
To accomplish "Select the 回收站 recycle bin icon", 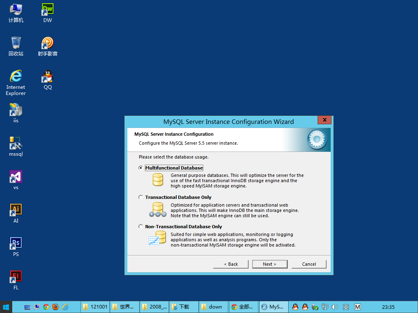I will coord(16,46).
